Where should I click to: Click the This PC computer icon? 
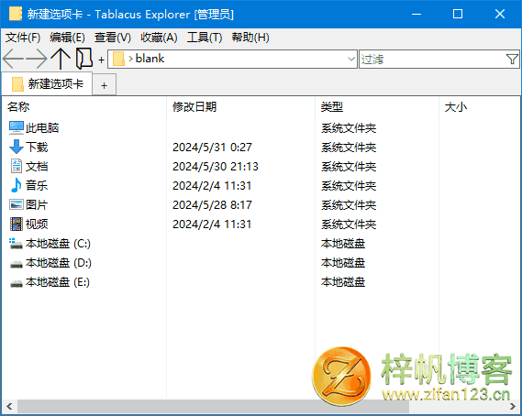click(x=16, y=127)
